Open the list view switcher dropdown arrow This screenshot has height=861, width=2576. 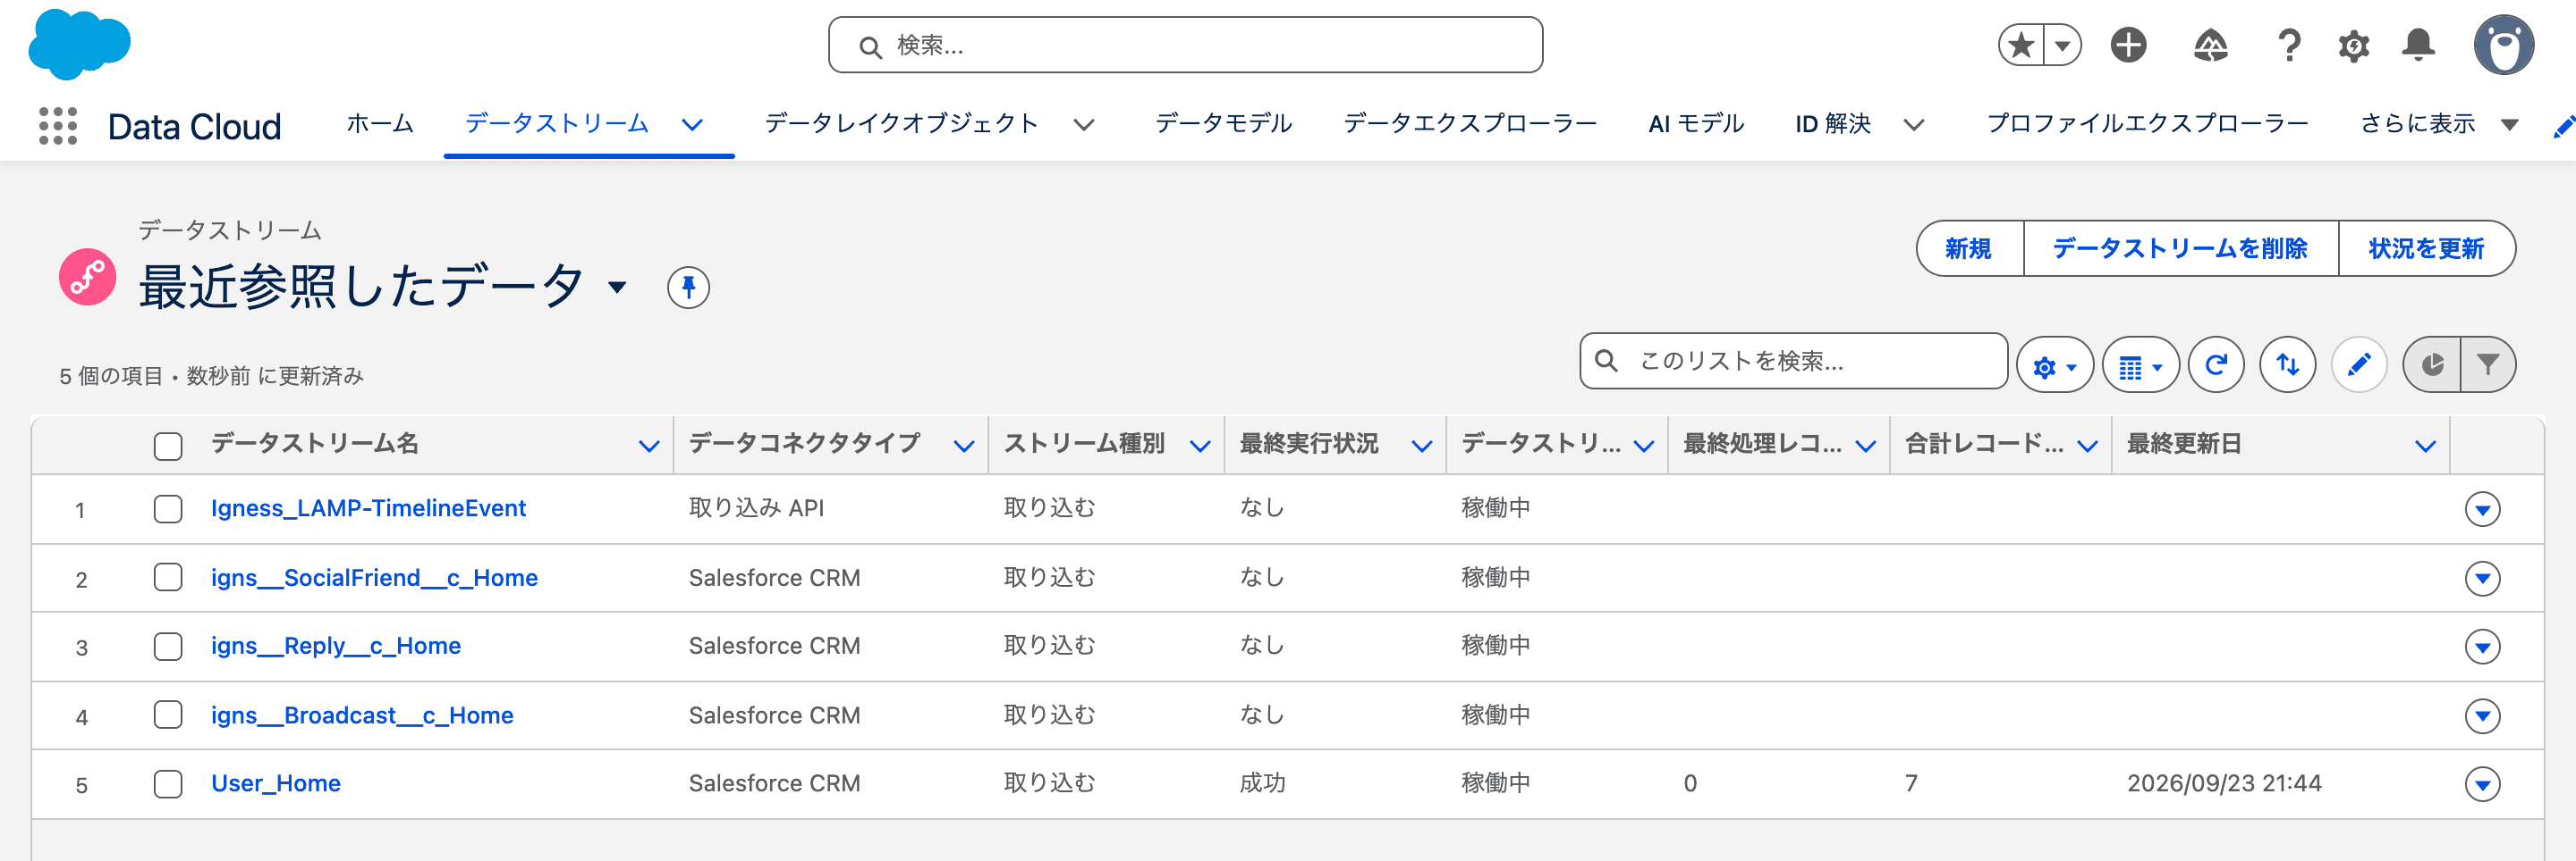point(617,288)
